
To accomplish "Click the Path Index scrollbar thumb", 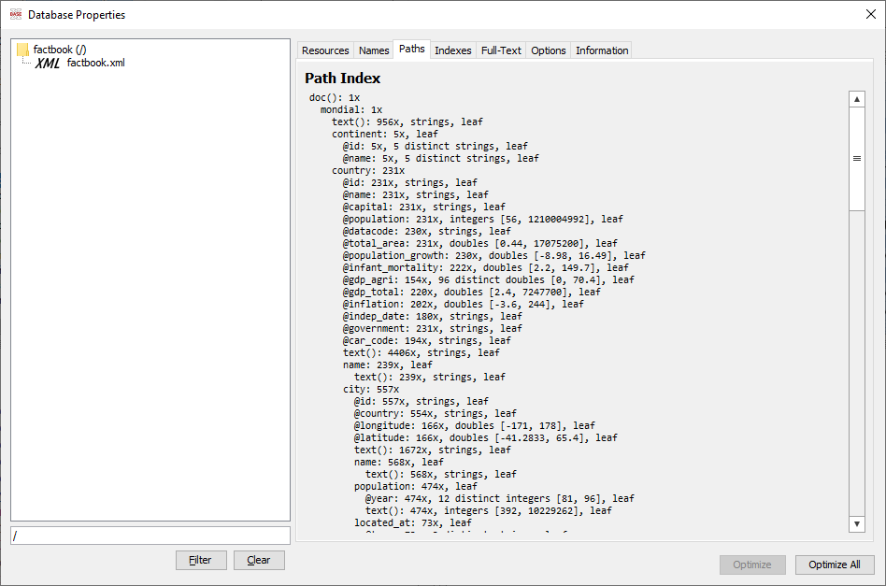I will pos(856,158).
